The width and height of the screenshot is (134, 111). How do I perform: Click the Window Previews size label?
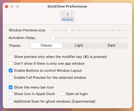pos(27,30)
